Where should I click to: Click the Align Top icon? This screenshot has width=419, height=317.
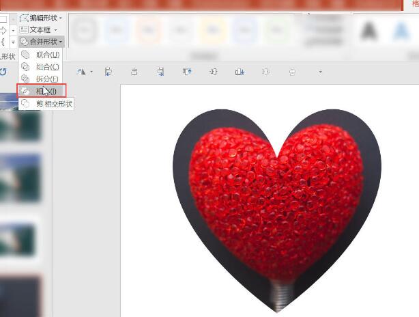pos(187,72)
